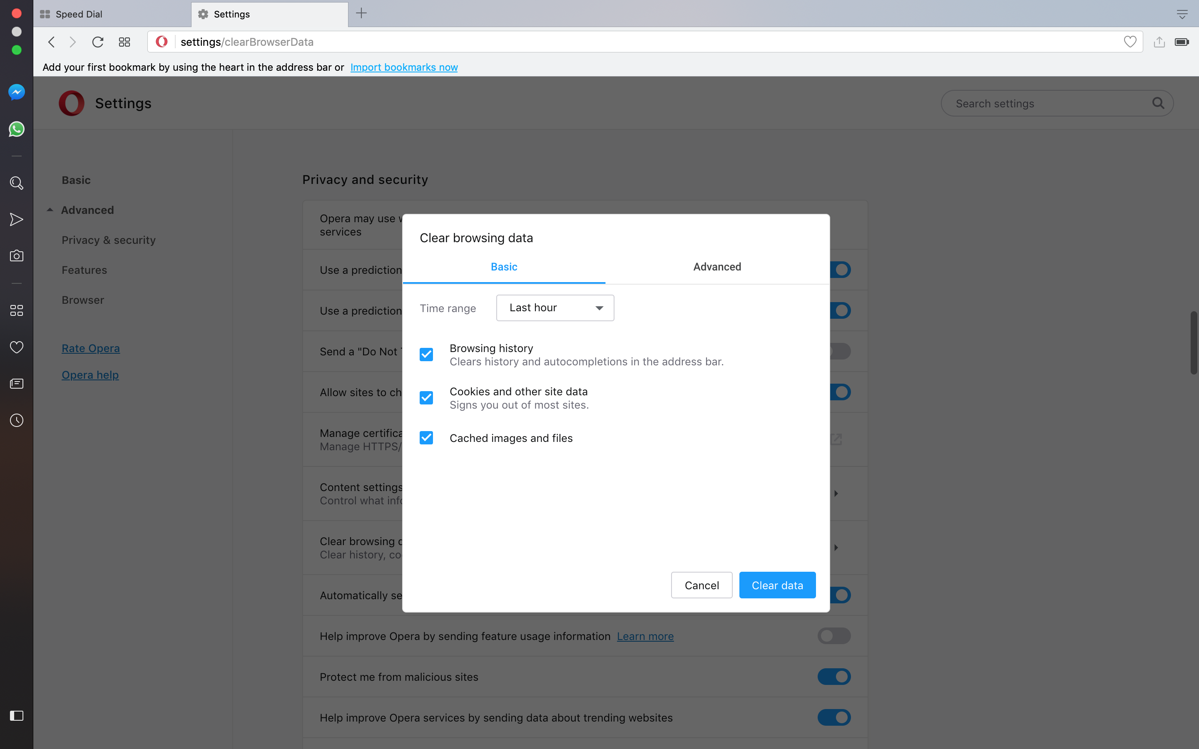Click the page vertical scrollbar thumb

[x=1194, y=342]
